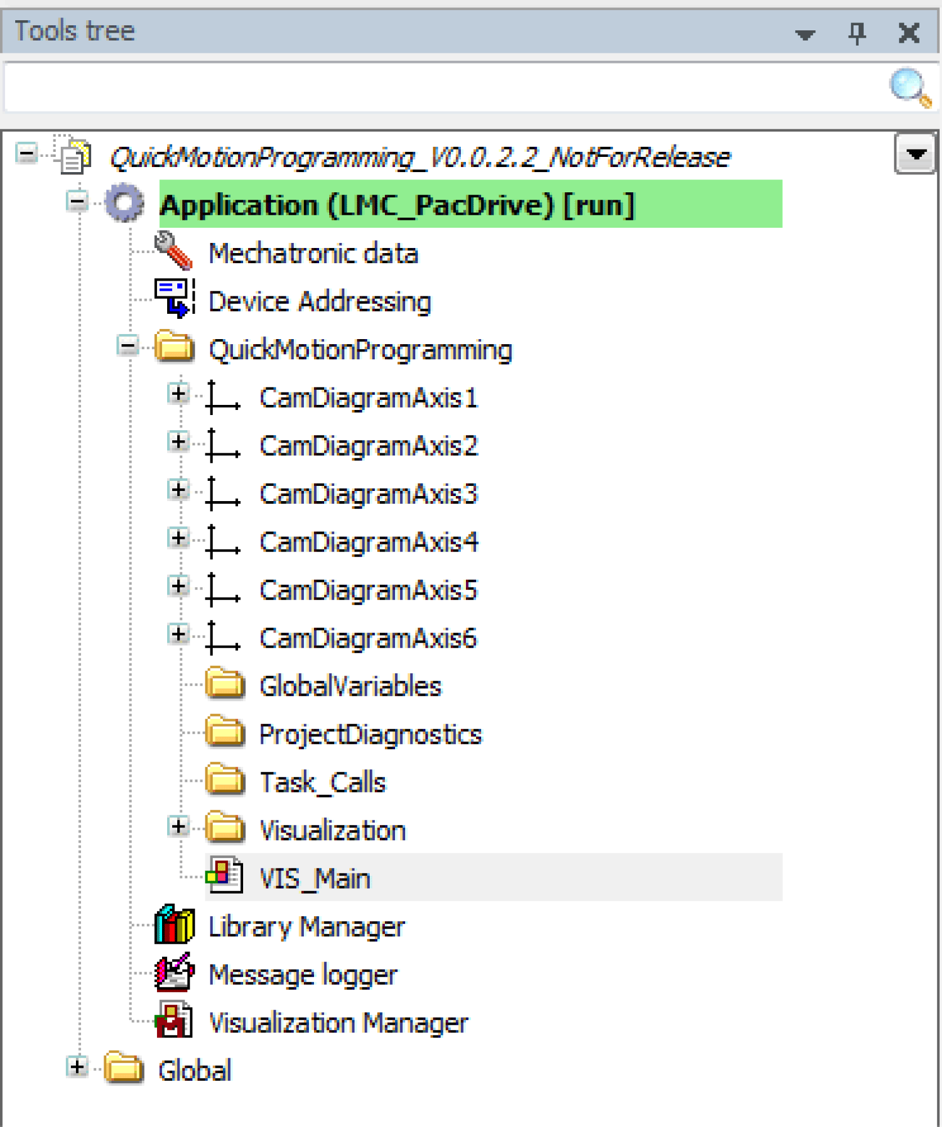Click the magnifier search icon
The height and width of the screenshot is (1127, 942).
tap(910, 88)
